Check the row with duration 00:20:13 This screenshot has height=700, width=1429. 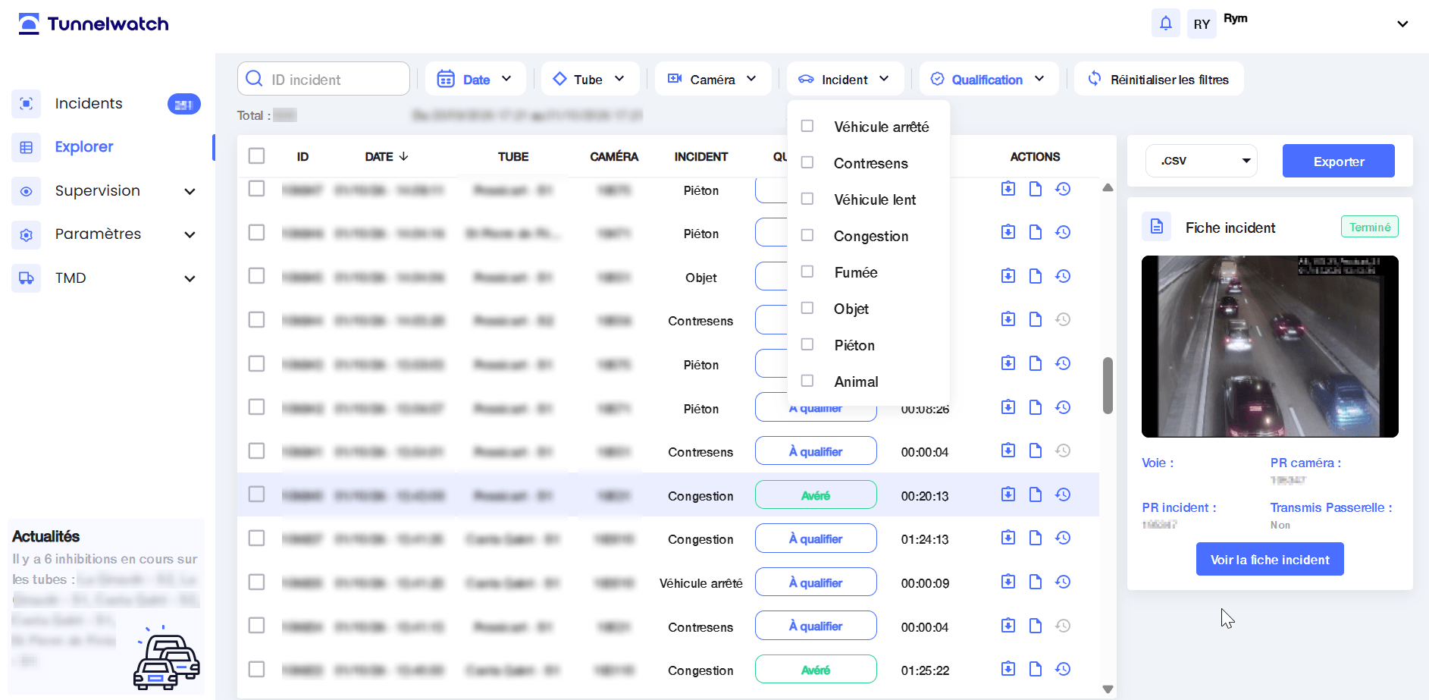(x=256, y=494)
